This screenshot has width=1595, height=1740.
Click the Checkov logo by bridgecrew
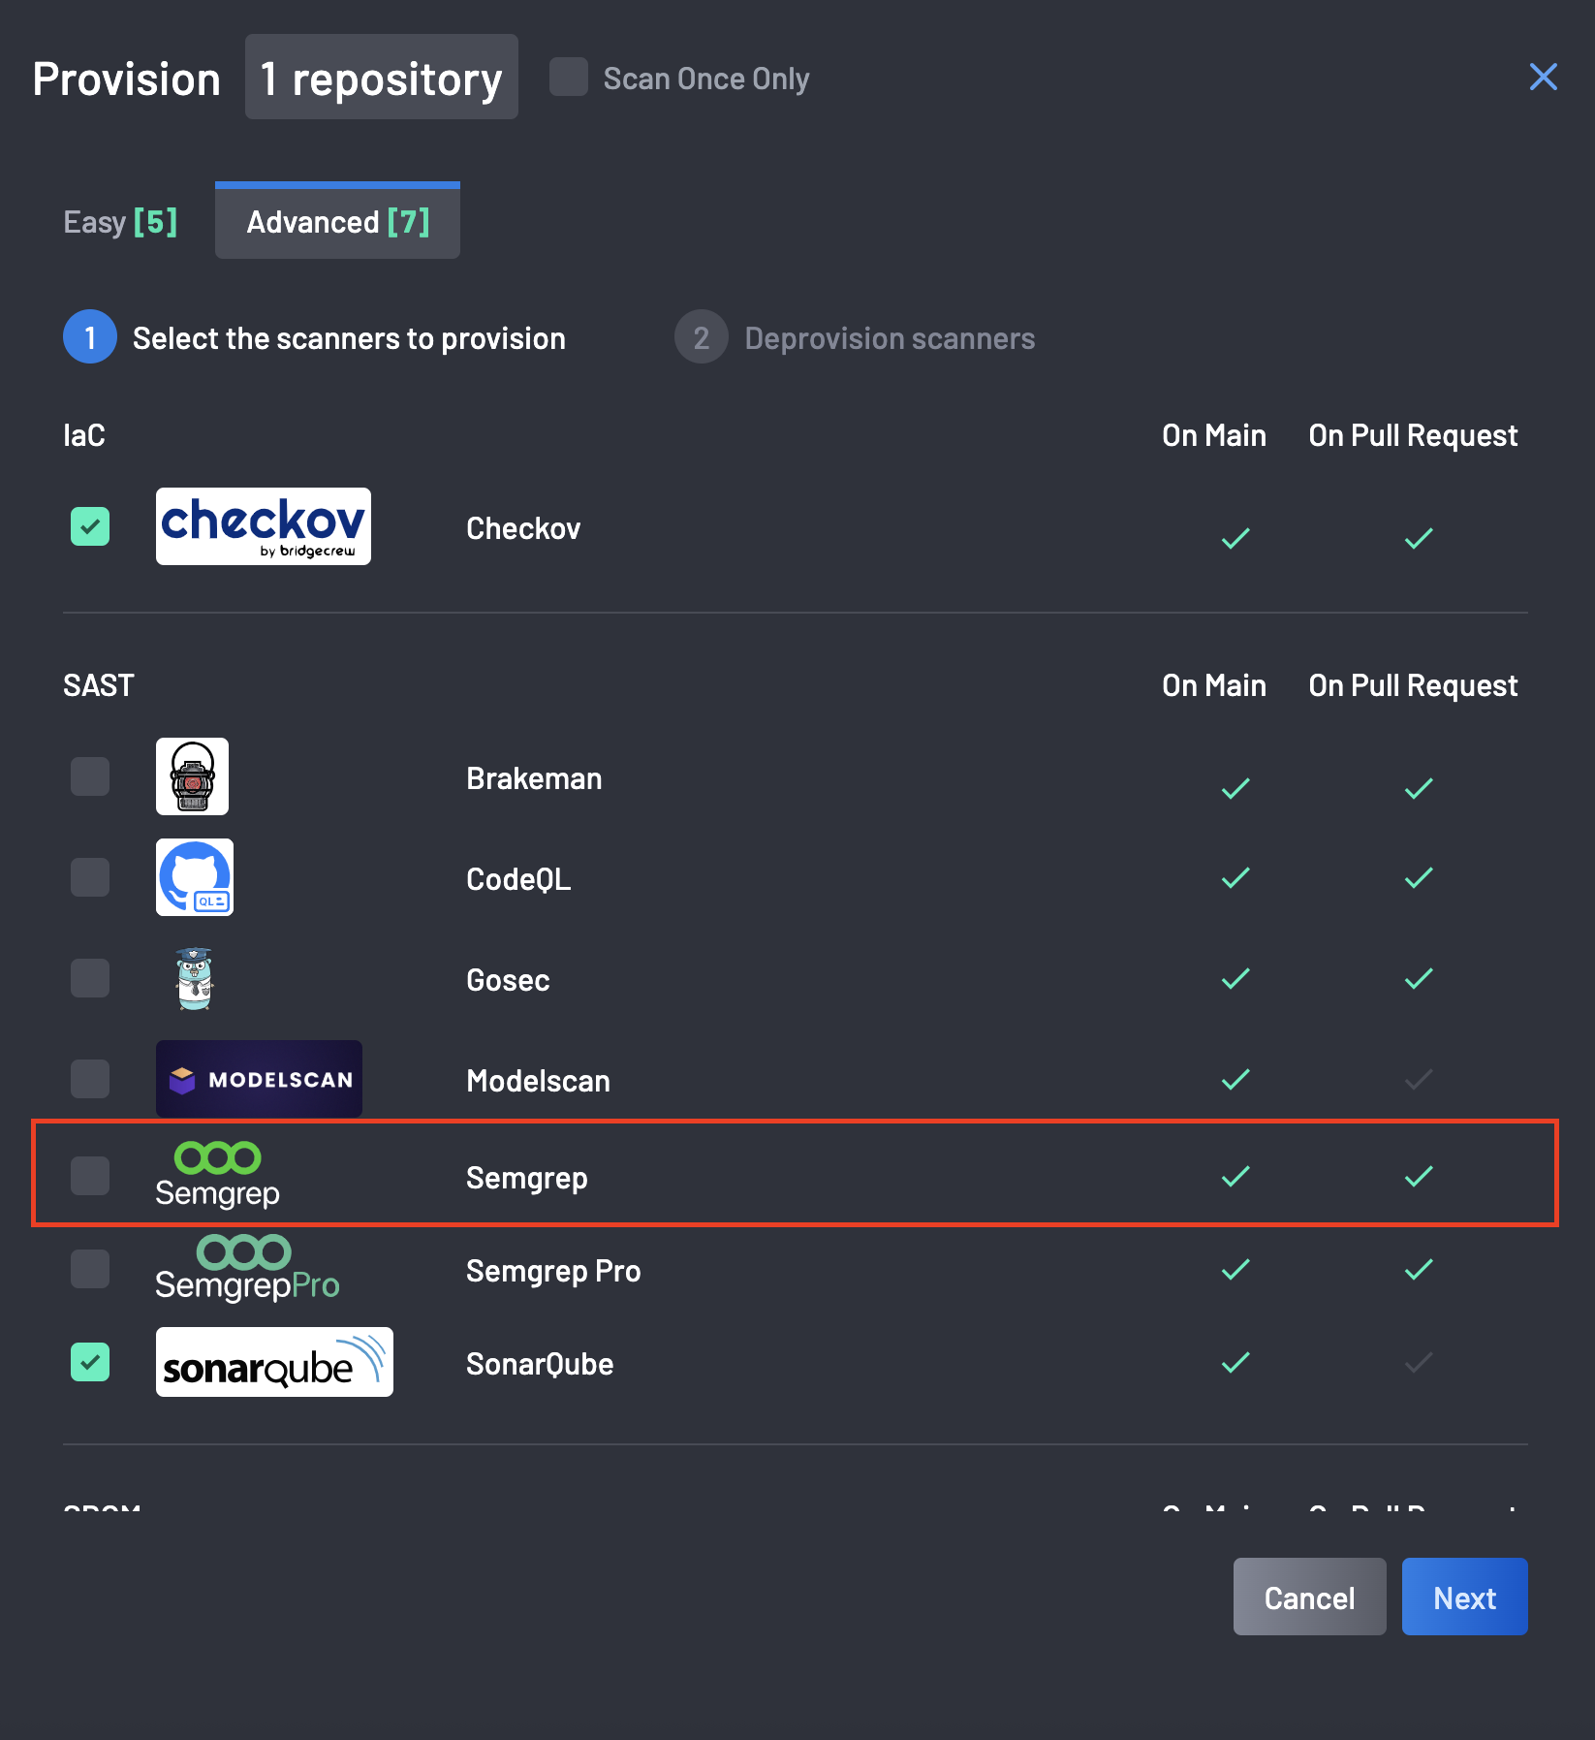click(x=263, y=526)
